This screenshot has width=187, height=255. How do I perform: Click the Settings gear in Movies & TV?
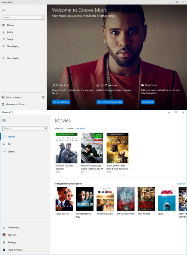[x=4, y=242]
